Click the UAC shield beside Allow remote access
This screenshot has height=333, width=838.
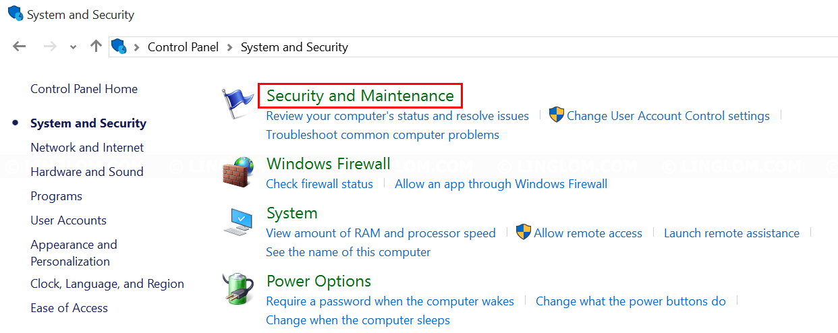click(x=524, y=233)
